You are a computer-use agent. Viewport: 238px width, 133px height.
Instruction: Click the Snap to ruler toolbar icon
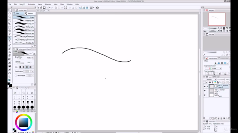[80, 8]
